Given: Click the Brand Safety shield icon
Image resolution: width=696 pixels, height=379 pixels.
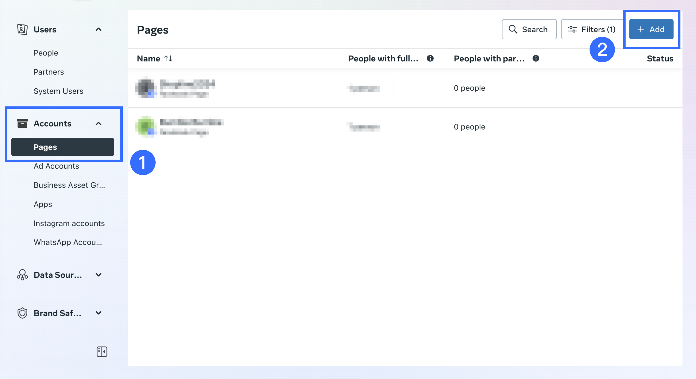Looking at the screenshot, I should point(22,313).
